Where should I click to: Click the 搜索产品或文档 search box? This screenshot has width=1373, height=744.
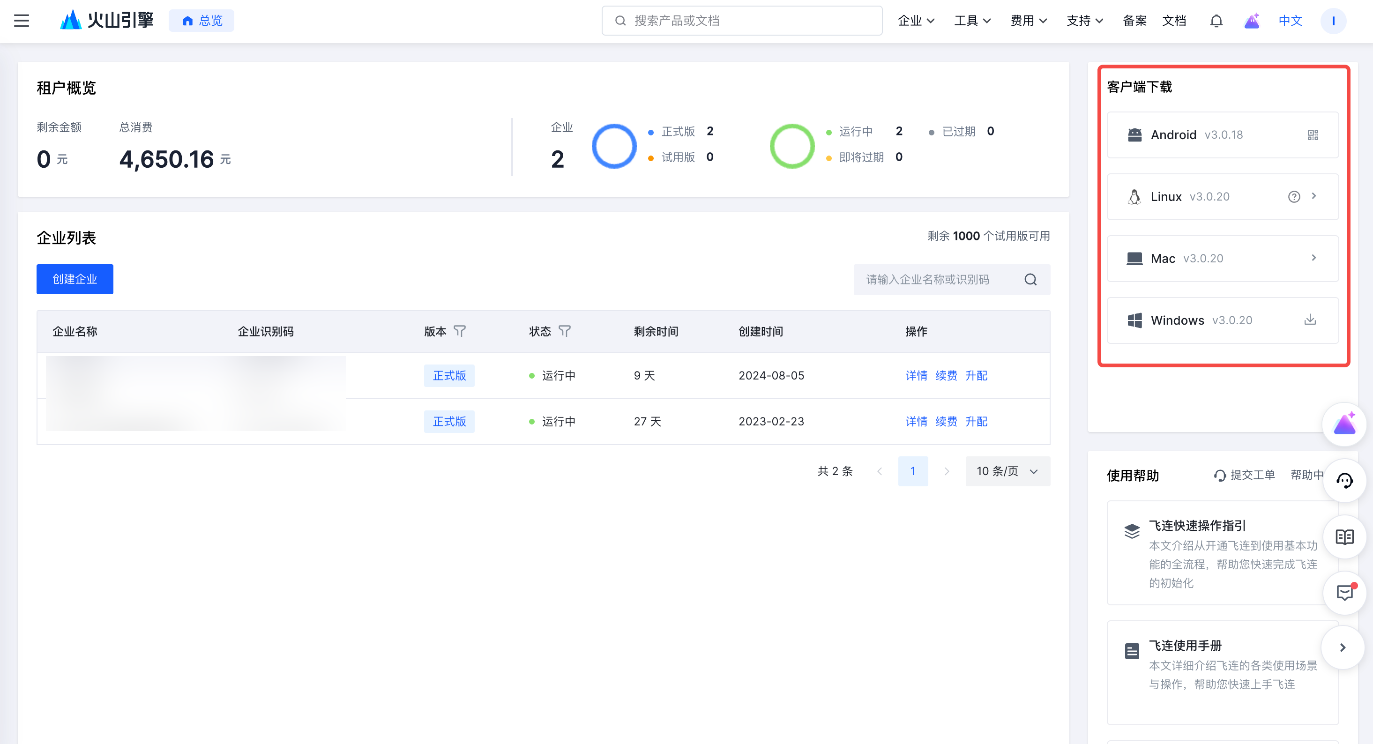point(741,21)
